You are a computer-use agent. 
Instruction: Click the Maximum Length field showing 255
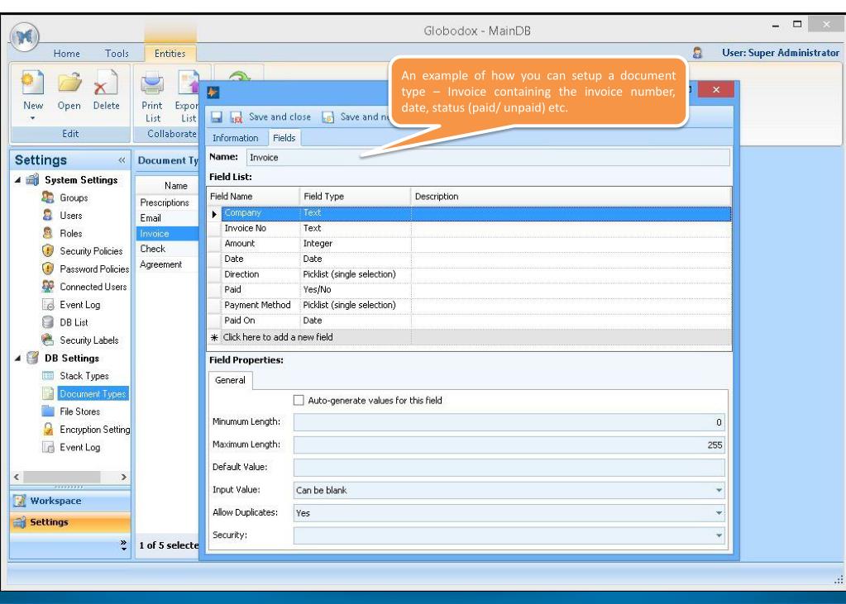509,445
